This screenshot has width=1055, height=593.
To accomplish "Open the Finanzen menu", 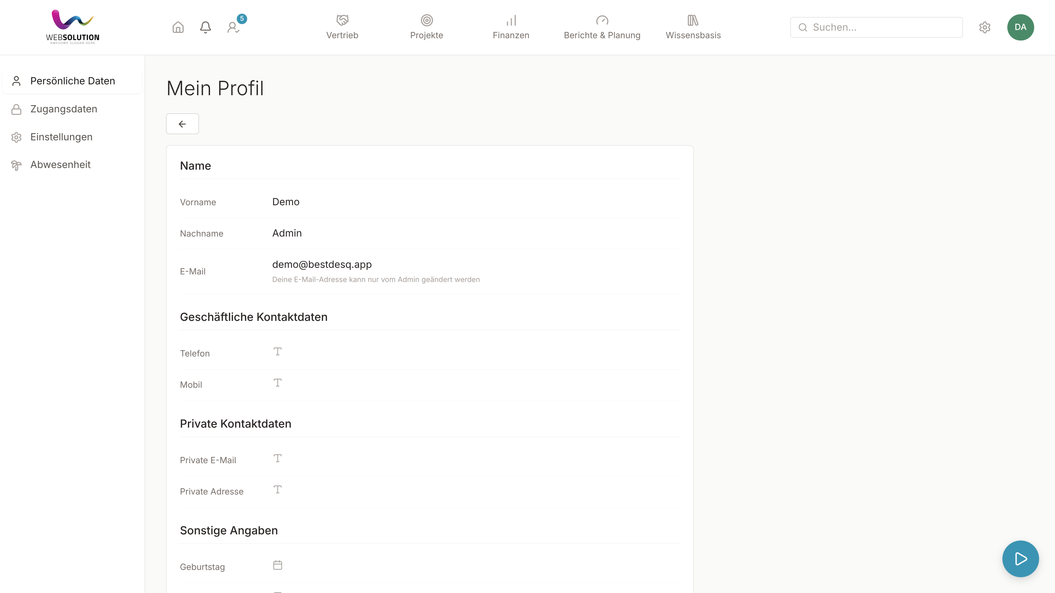I will click(x=511, y=27).
